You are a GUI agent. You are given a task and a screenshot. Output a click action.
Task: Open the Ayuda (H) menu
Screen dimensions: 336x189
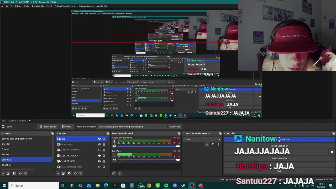click(101, 6)
